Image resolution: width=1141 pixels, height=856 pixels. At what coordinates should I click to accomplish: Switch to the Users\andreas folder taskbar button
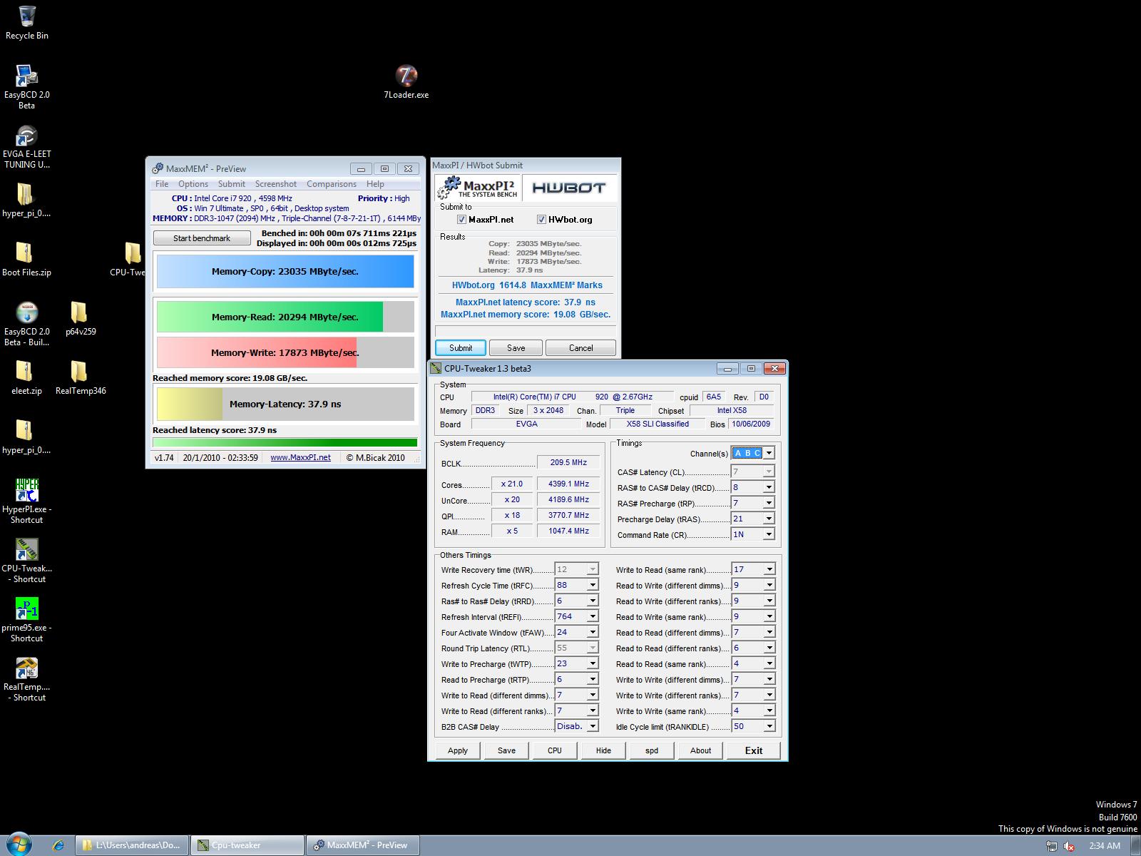click(132, 845)
